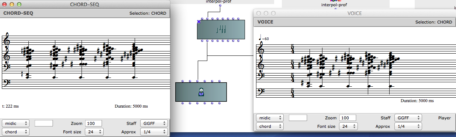Open Approx 1/4 dropdown in CHORD-SEQ window
This screenshot has height=137, width=456.
pos(154,132)
